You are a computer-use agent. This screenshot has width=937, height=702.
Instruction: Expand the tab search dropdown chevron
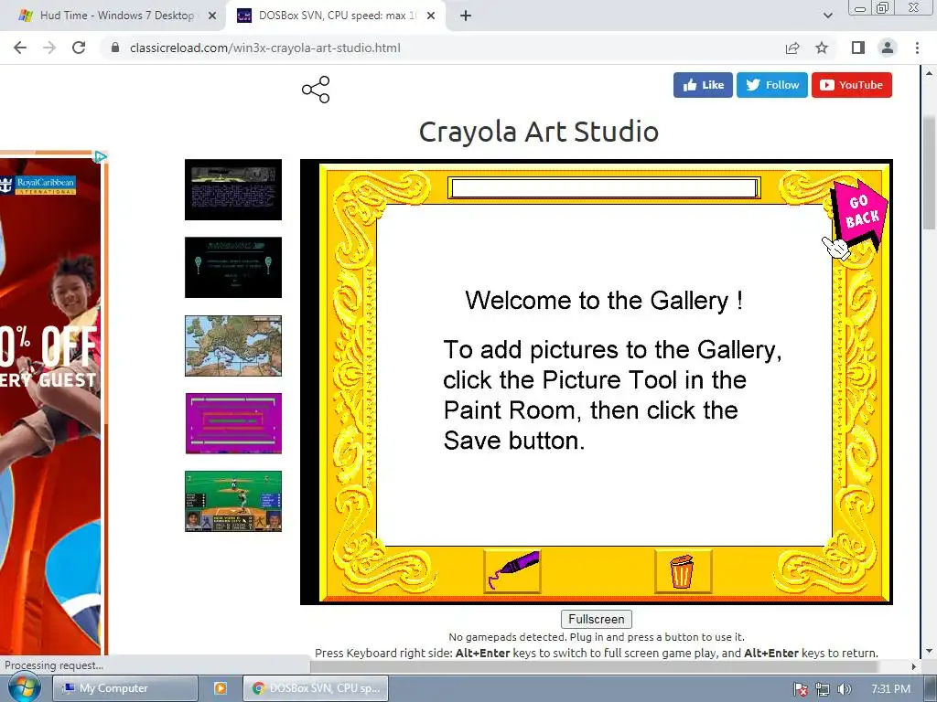pyautogui.click(x=827, y=16)
